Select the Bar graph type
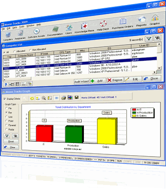This screenshot has width=166, height=190. point(6,112)
